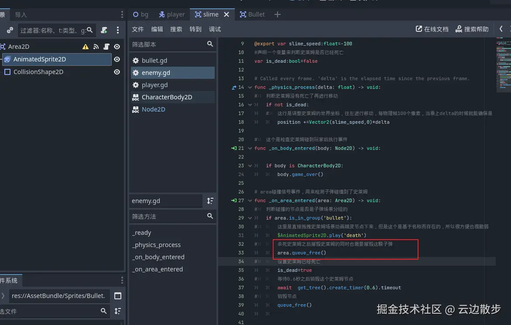Click search icon in filter methods field

pyautogui.click(x=210, y=216)
